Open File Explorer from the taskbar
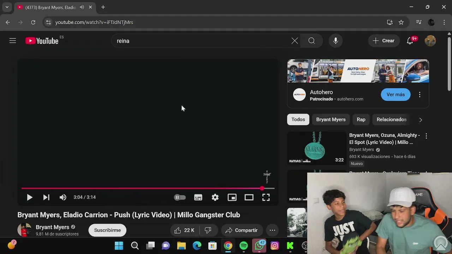This screenshot has width=452, height=254. 182,246
